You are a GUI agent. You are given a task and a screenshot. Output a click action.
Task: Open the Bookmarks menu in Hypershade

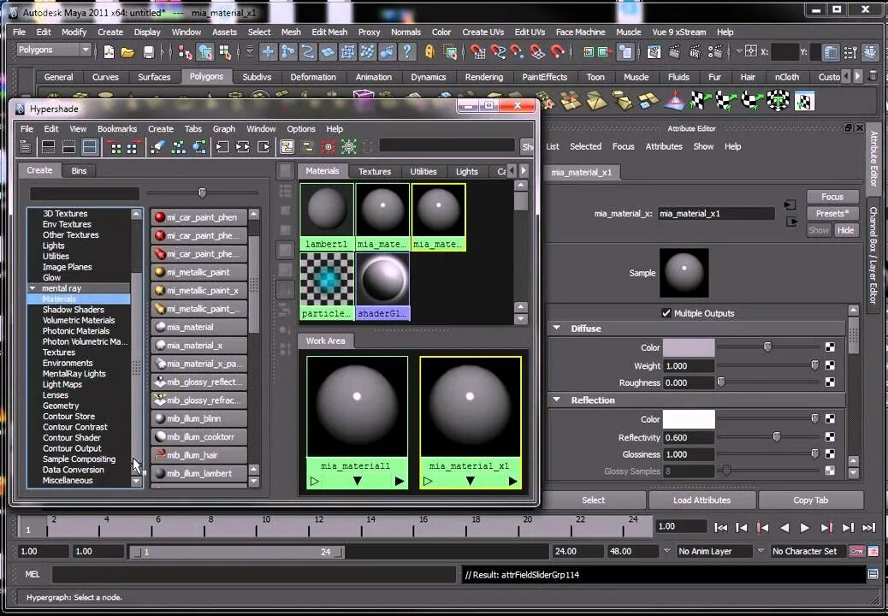pos(117,128)
